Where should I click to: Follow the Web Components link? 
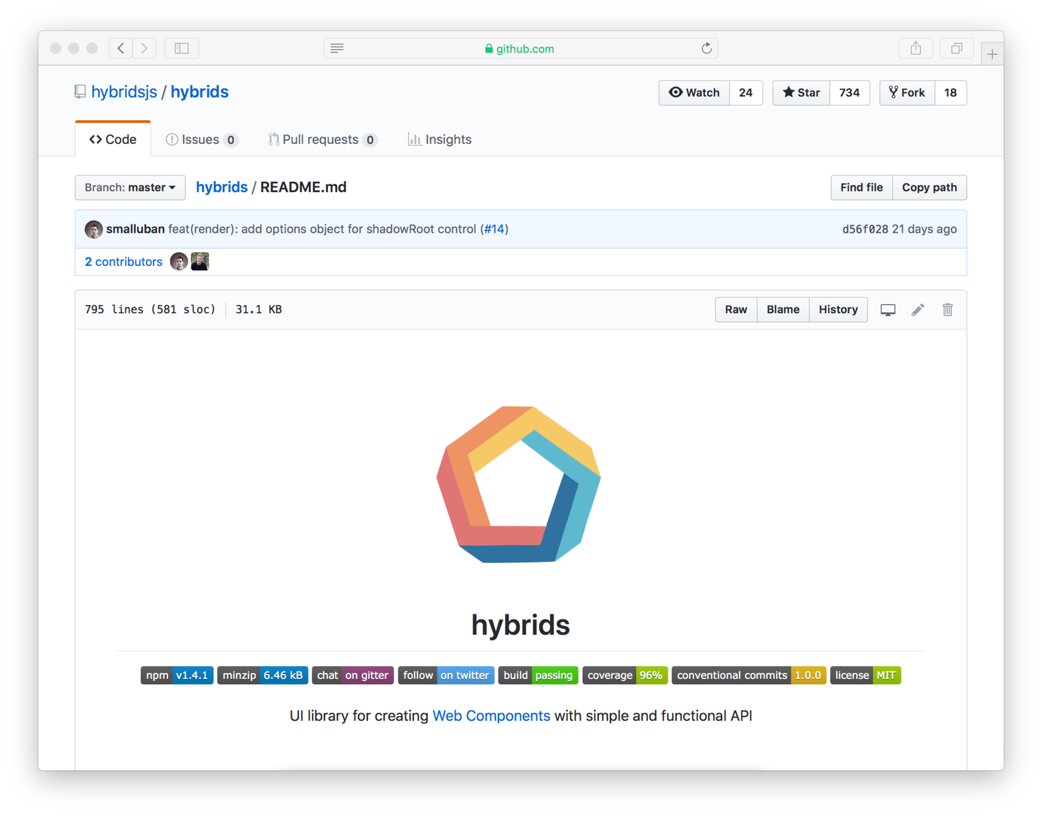pos(491,716)
